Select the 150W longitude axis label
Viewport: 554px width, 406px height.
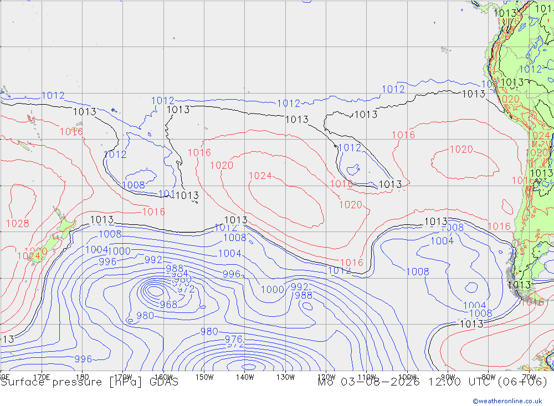tap(204, 377)
